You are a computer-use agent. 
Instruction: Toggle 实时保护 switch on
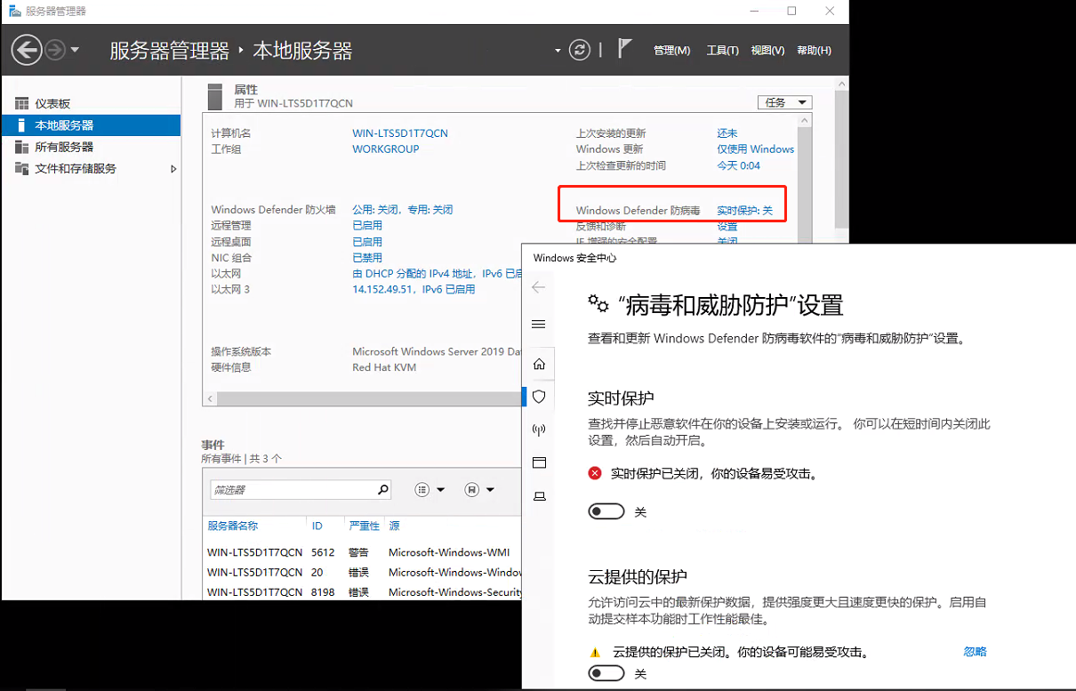[x=606, y=512]
